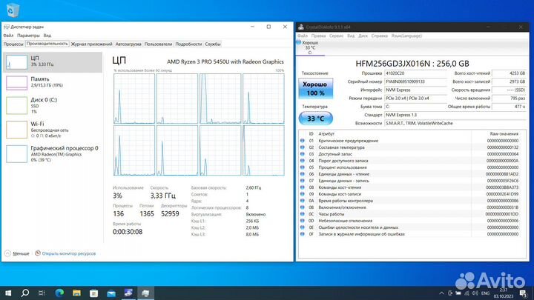Viewport: 534px width, 300px height.
Task: Open Язык(Language) menu
Action: pos(406,36)
